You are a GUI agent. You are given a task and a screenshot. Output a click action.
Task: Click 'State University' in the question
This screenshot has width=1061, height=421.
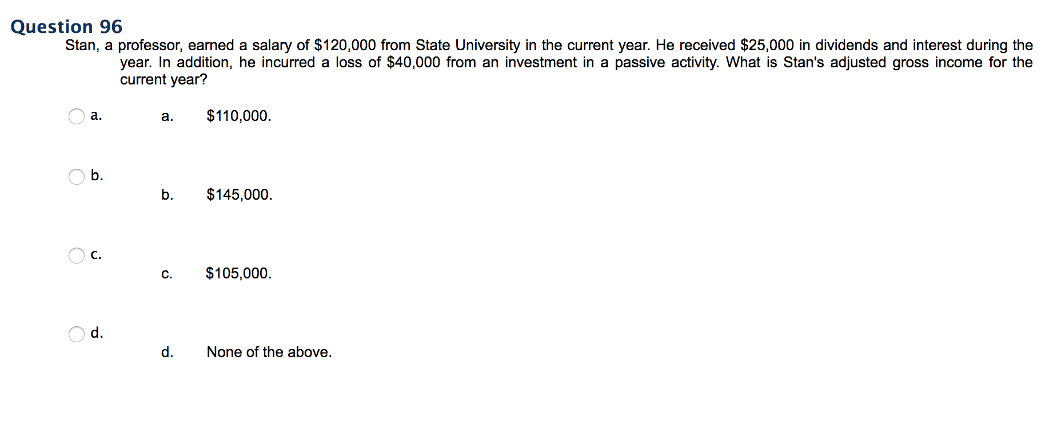click(468, 45)
